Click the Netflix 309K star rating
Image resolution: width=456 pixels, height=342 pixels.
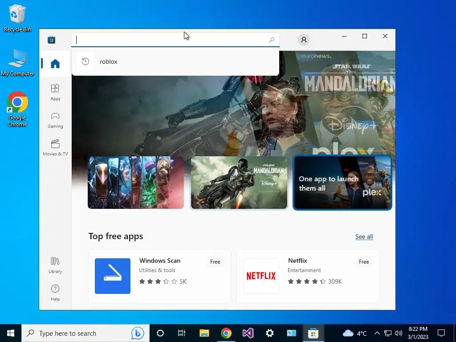tap(315, 281)
